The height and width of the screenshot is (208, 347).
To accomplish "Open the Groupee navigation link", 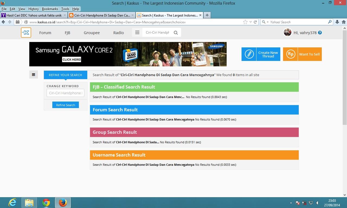I will (x=92, y=32).
